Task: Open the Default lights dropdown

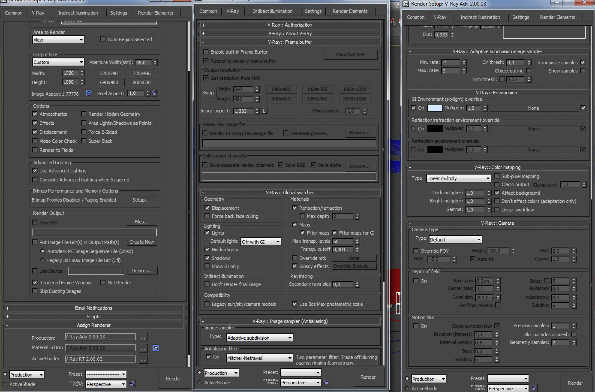Action: (261, 242)
